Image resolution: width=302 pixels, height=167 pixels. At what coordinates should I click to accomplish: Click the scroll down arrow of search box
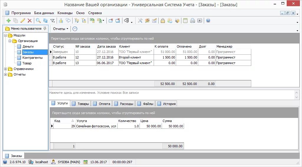[297, 97]
